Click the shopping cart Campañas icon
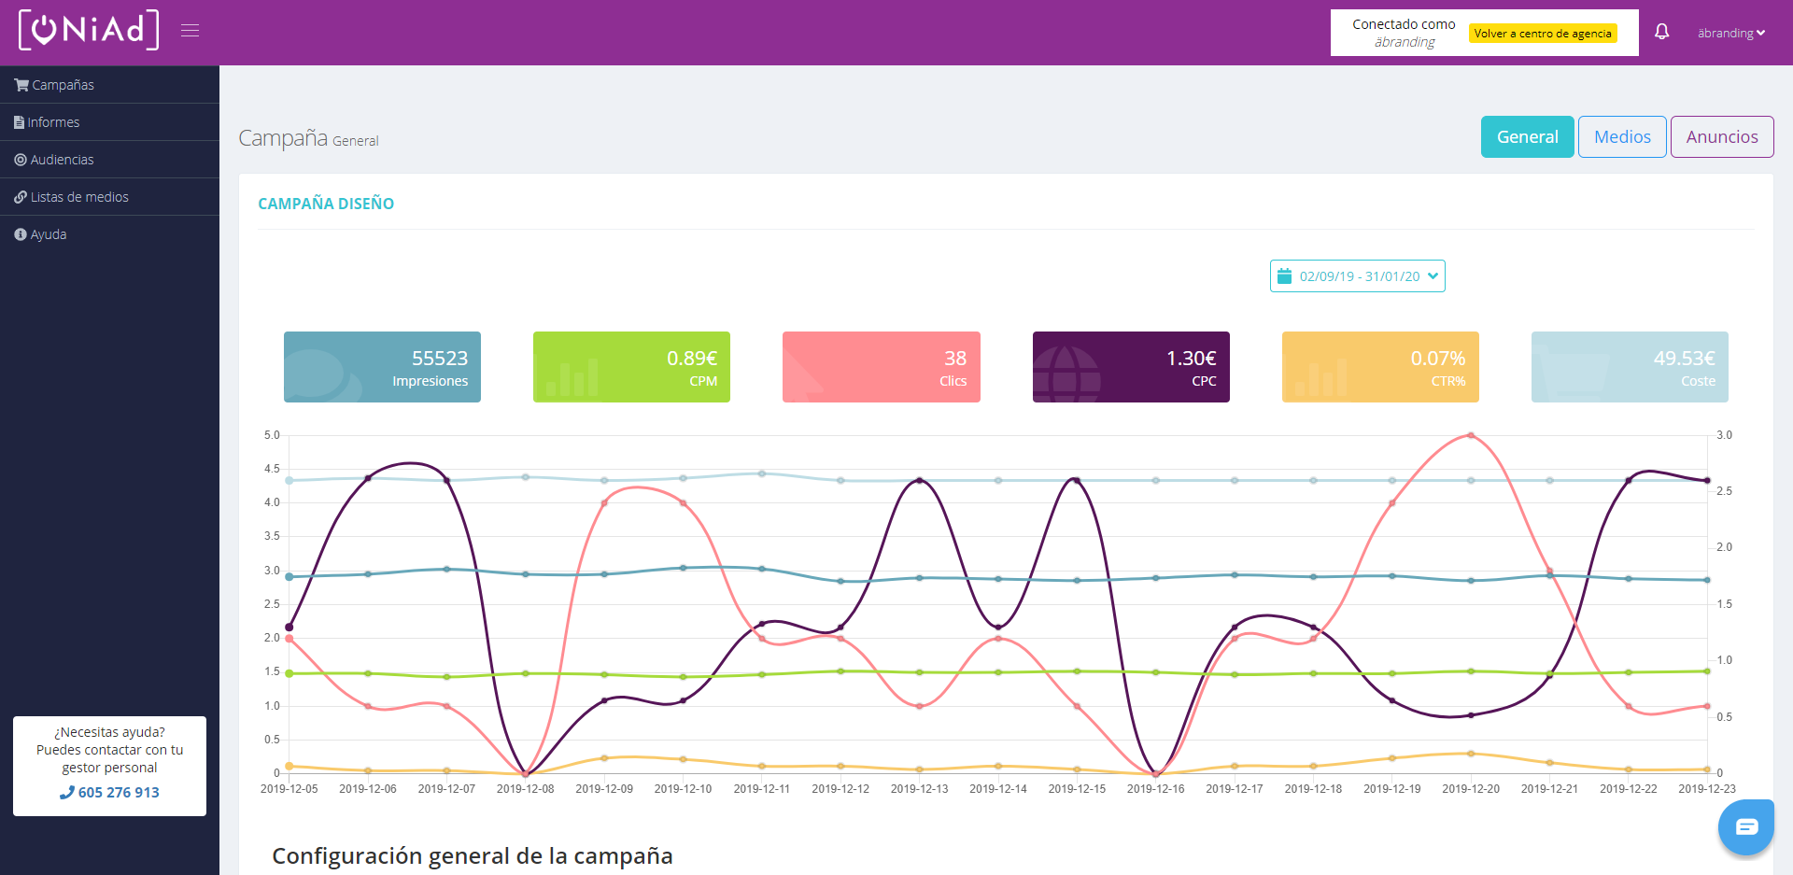 [x=21, y=85]
